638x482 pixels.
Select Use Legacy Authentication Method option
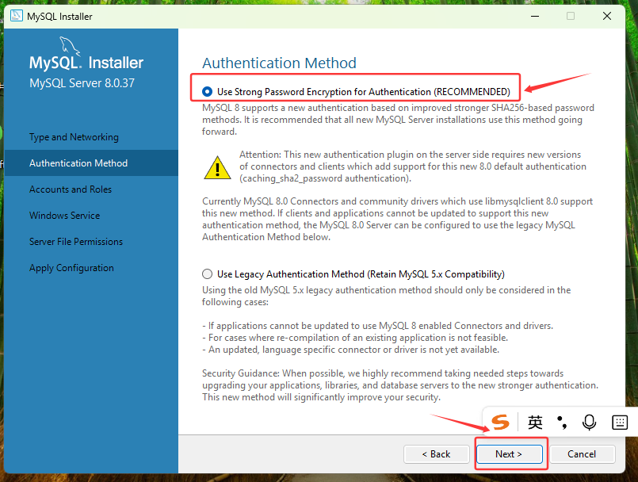207,274
